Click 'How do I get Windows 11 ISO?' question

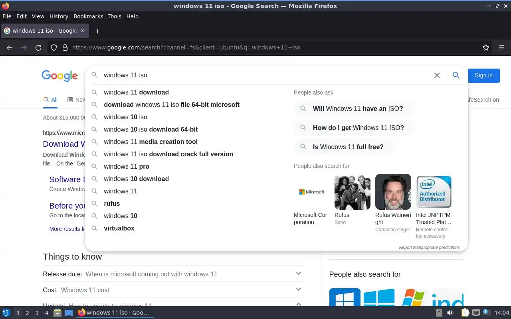(x=355, y=128)
